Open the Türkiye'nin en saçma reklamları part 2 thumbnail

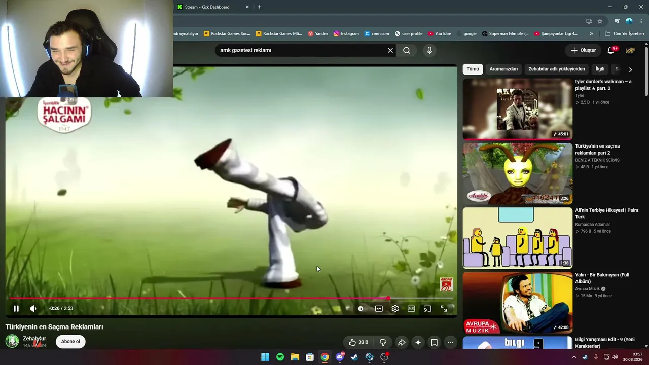(517, 173)
